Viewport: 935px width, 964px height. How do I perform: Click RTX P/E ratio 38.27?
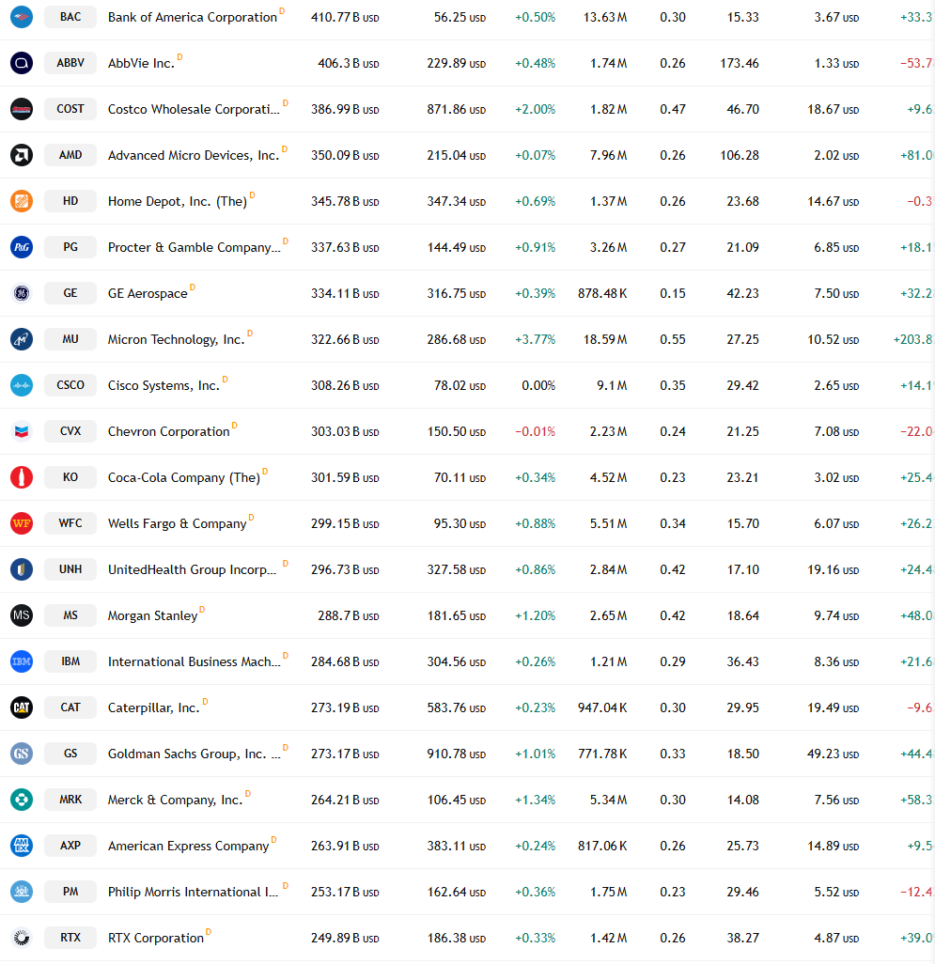[x=742, y=938]
